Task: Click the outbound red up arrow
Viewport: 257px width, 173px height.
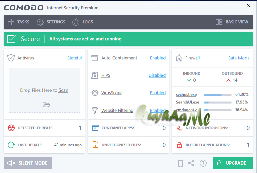Action: pos(228,80)
